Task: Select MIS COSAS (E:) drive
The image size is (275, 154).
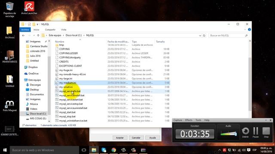Action: (x=38, y=118)
